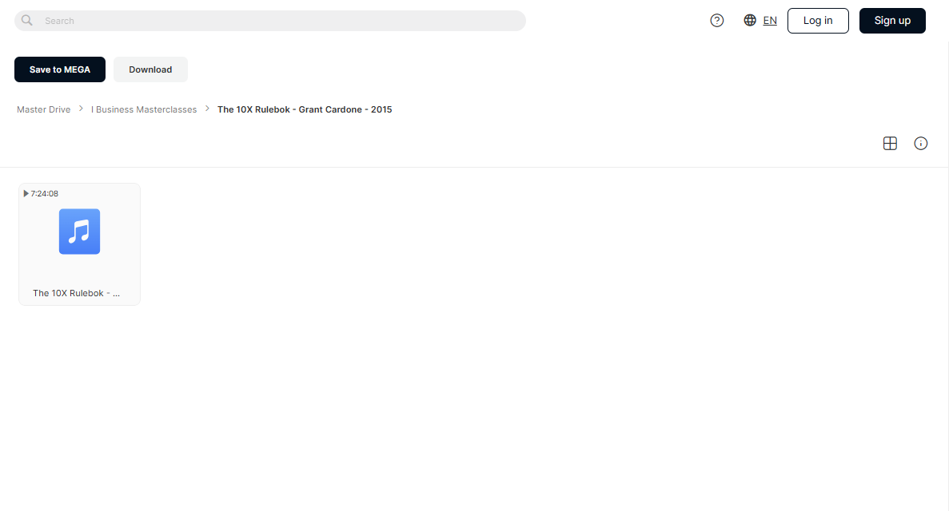Click the Save to MEGA button
Image resolution: width=949 pixels, height=511 pixels.
(60, 69)
